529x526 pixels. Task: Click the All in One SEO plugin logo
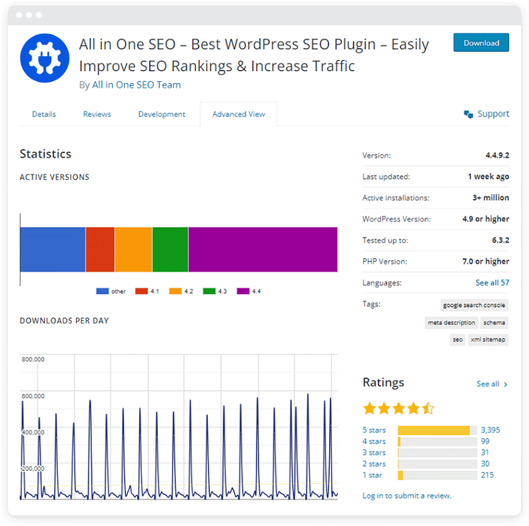tap(45, 58)
